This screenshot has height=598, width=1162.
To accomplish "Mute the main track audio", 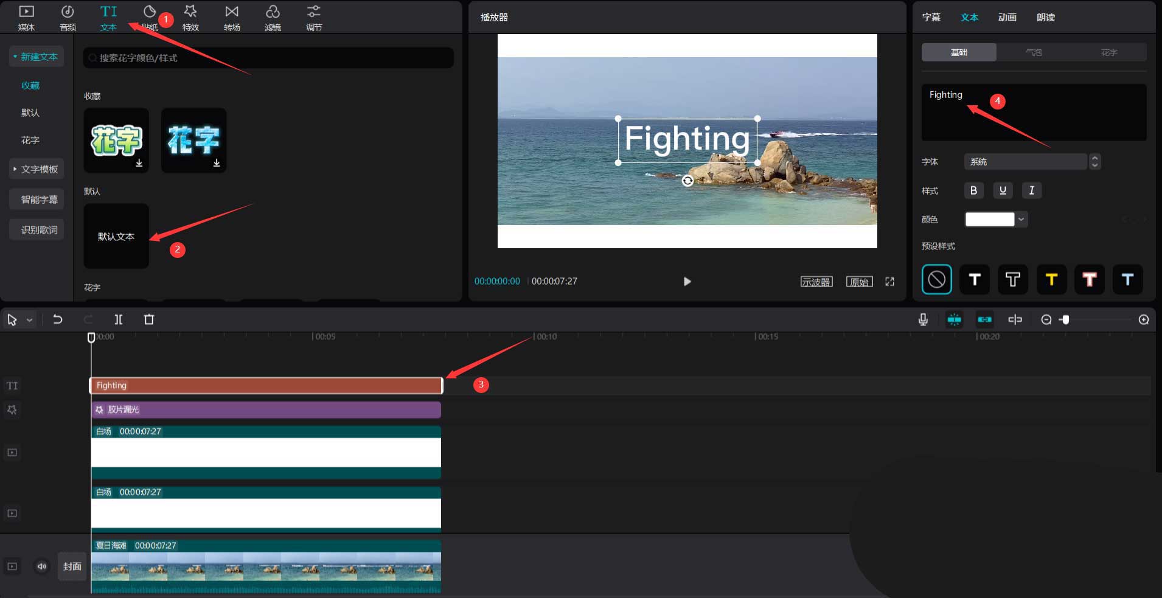I will (41, 566).
